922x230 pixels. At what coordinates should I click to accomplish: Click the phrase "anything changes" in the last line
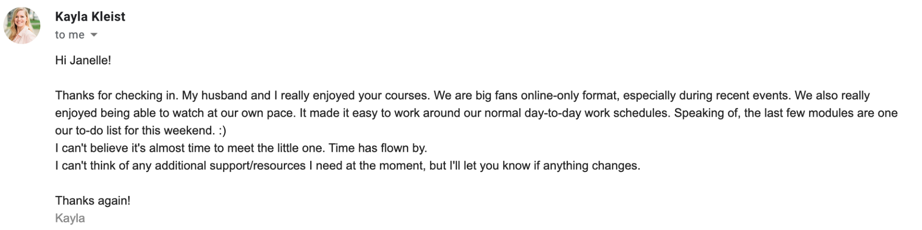point(592,166)
